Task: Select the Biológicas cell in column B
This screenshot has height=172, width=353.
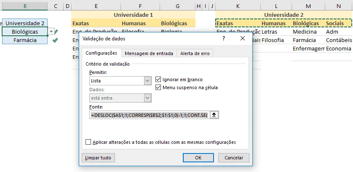Action: (x=25, y=32)
